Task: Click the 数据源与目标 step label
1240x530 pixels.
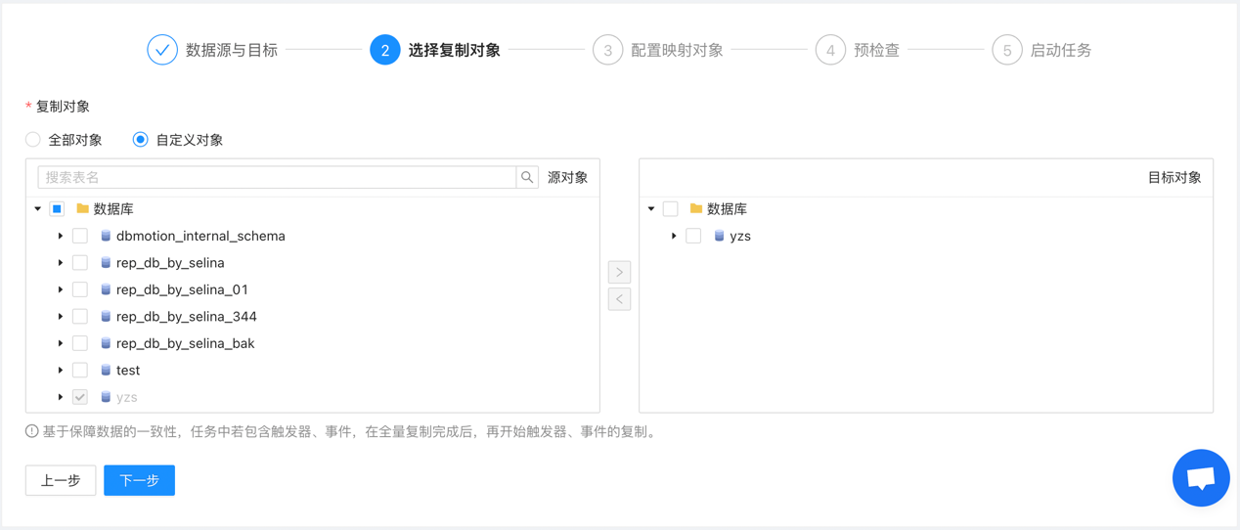Action: (x=232, y=50)
